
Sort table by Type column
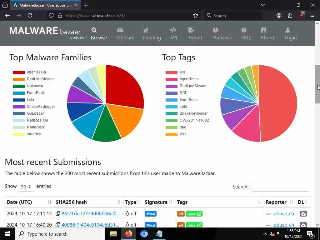pyautogui.click(x=133, y=202)
